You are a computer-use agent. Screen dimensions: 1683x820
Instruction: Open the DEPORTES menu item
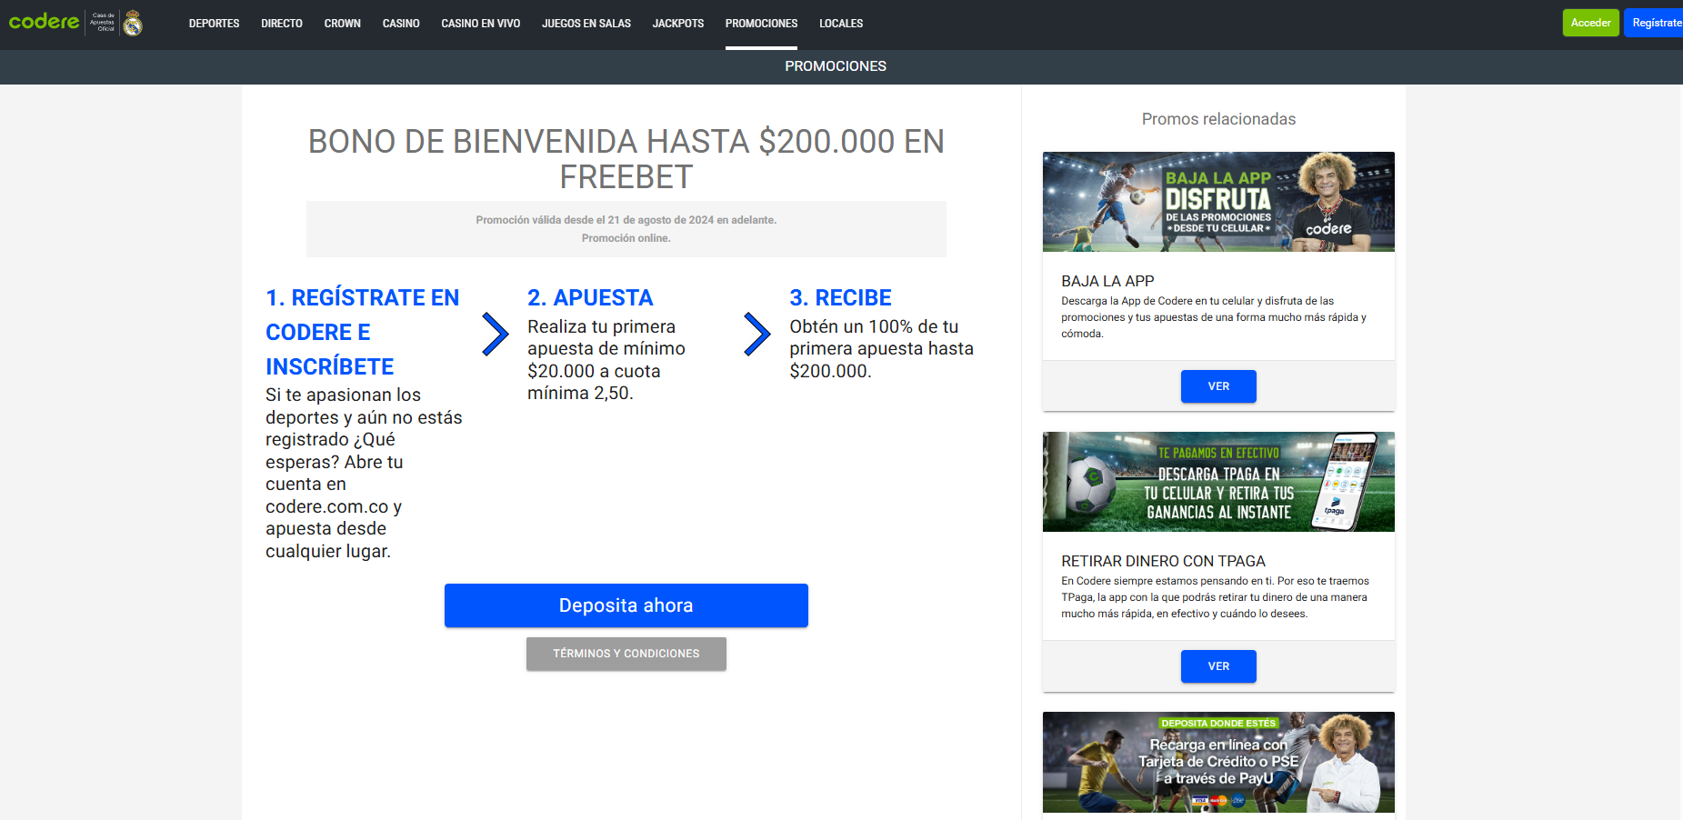click(214, 24)
